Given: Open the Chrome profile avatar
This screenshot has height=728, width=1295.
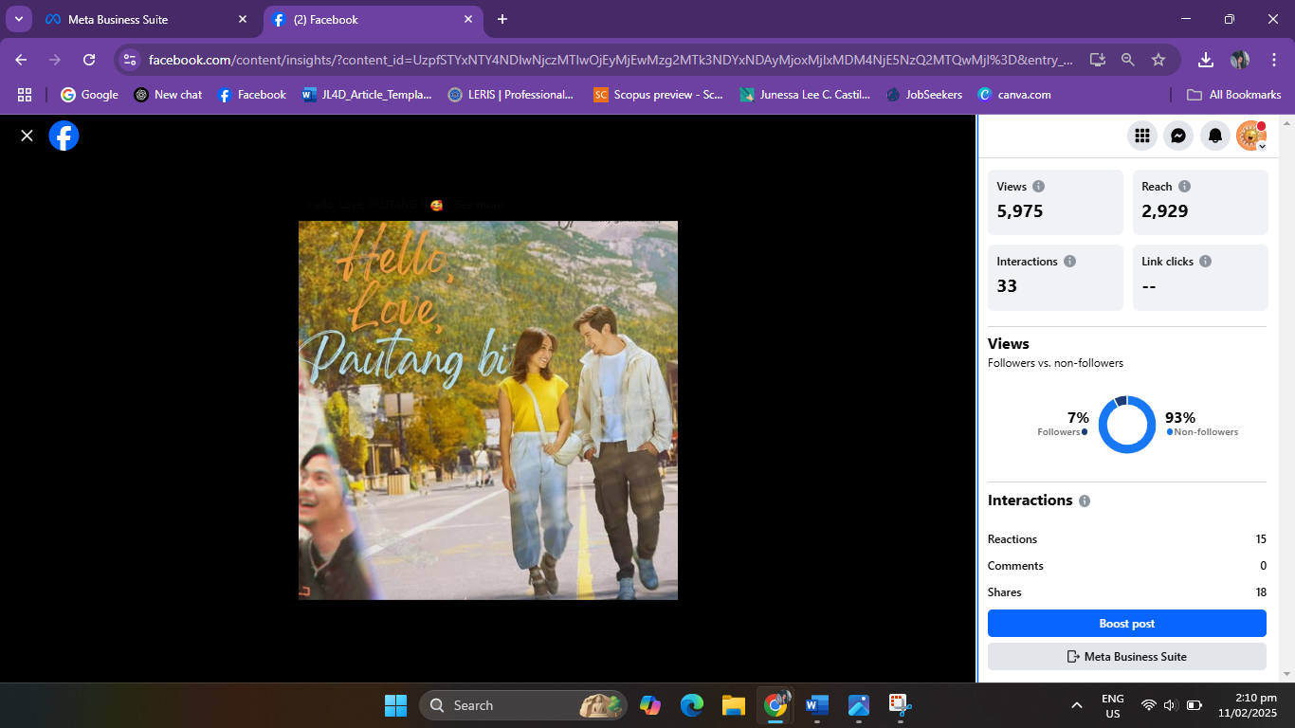Looking at the screenshot, I should [x=1240, y=60].
